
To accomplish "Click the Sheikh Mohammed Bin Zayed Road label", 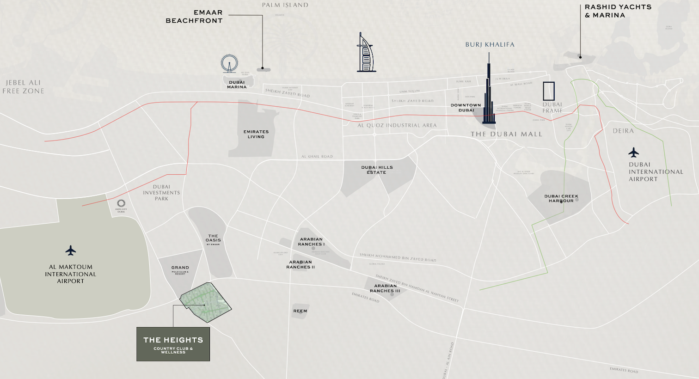I will tap(398, 257).
